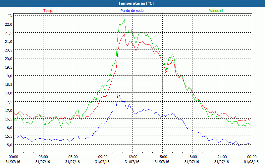Select the green 'Windchill' legend label

pyautogui.click(x=216, y=11)
